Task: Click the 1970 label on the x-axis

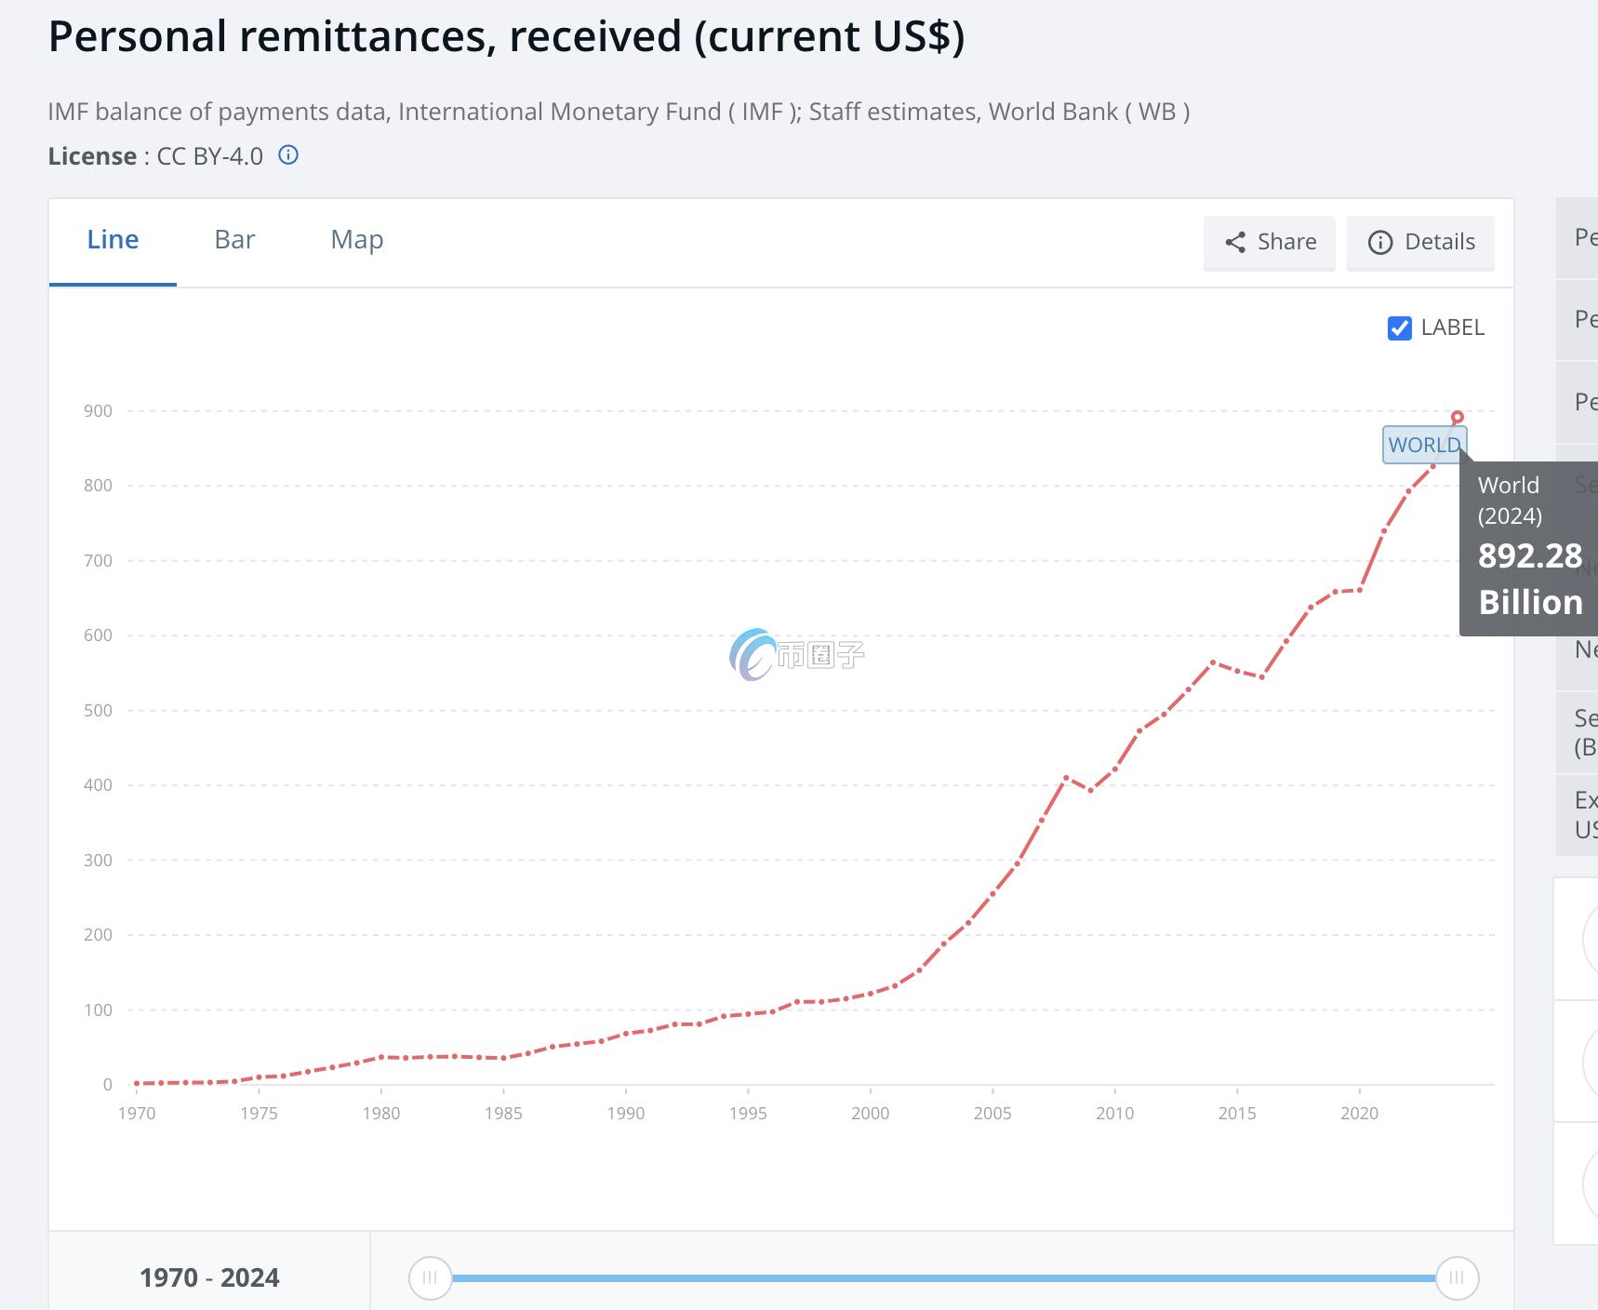Action: [x=137, y=1113]
